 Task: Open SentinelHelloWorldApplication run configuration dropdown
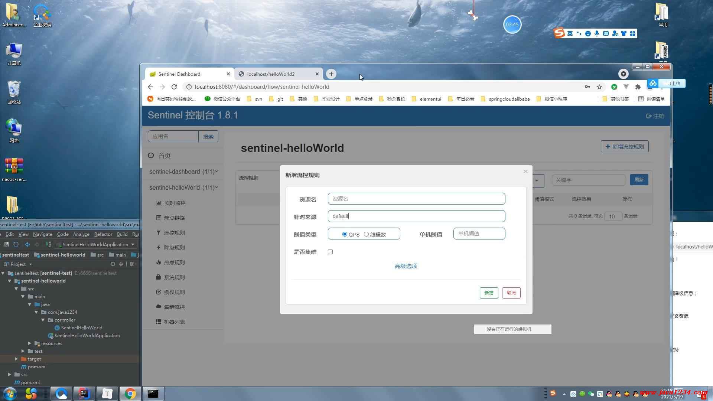coord(95,244)
